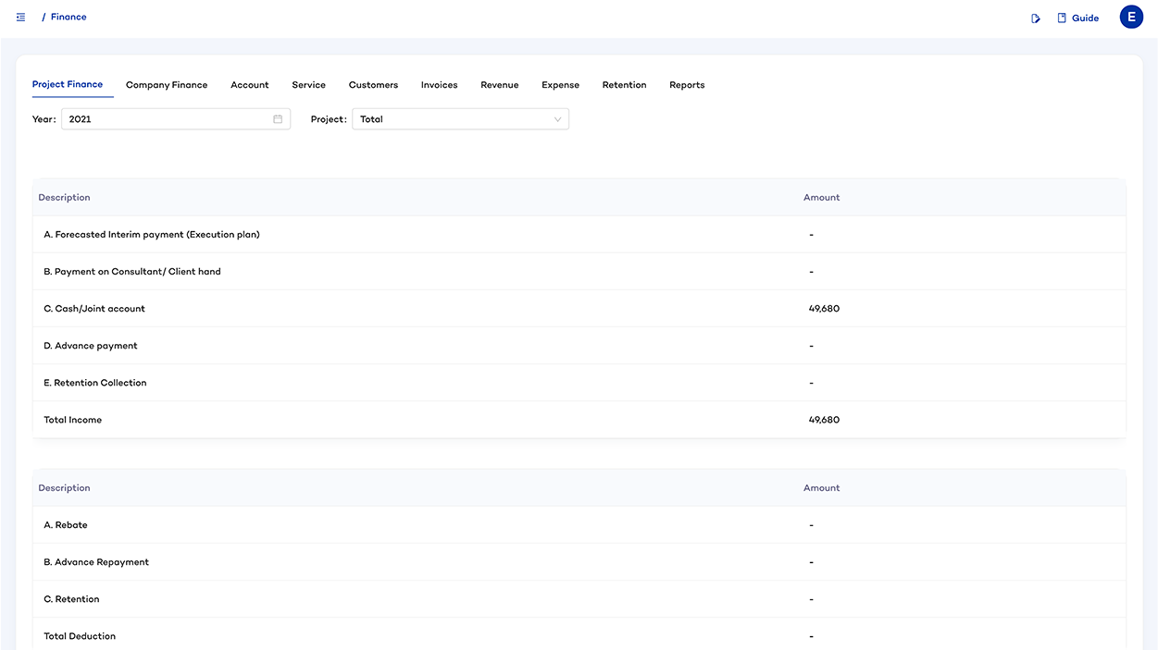The height and width of the screenshot is (650, 1158).
Task: Open the Retention tab
Action: coord(624,85)
